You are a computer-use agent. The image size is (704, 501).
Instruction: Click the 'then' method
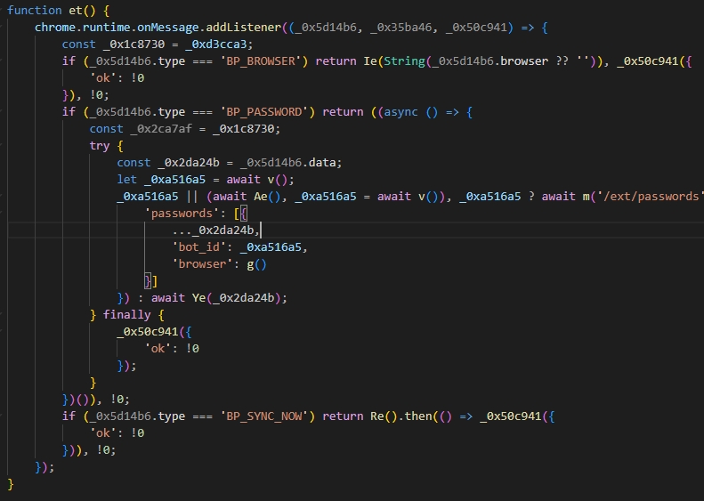(x=418, y=416)
